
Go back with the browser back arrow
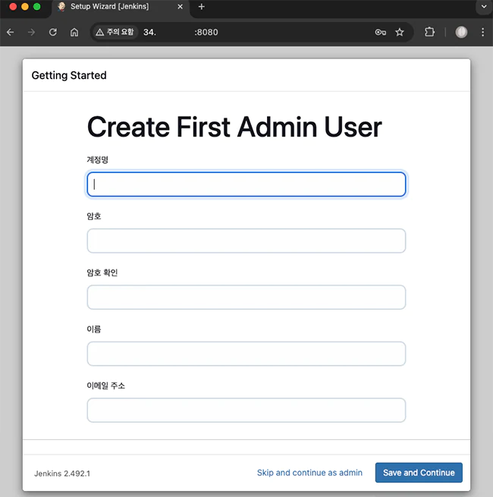(11, 32)
